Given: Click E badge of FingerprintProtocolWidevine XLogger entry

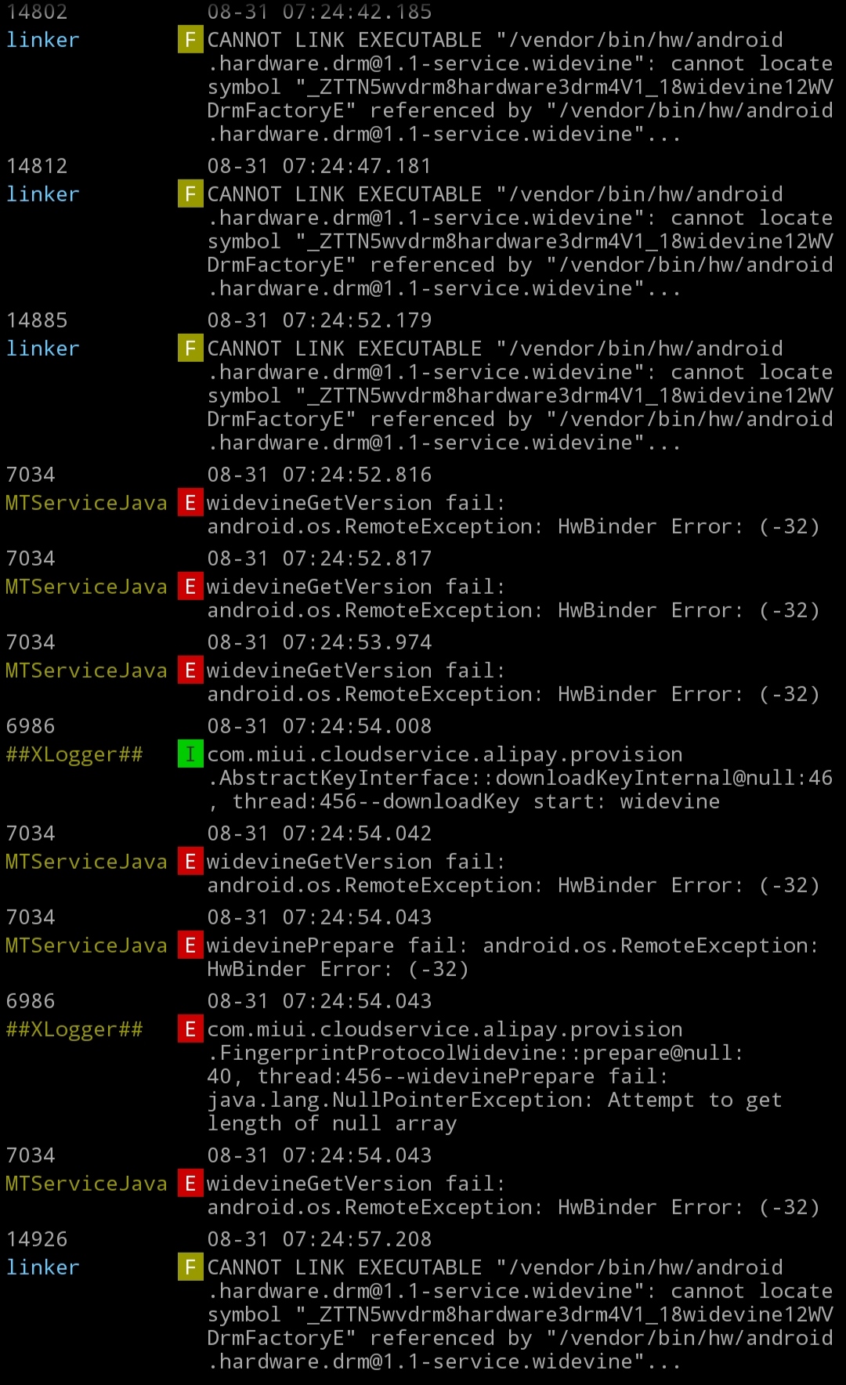Looking at the screenshot, I should tap(190, 1029).
